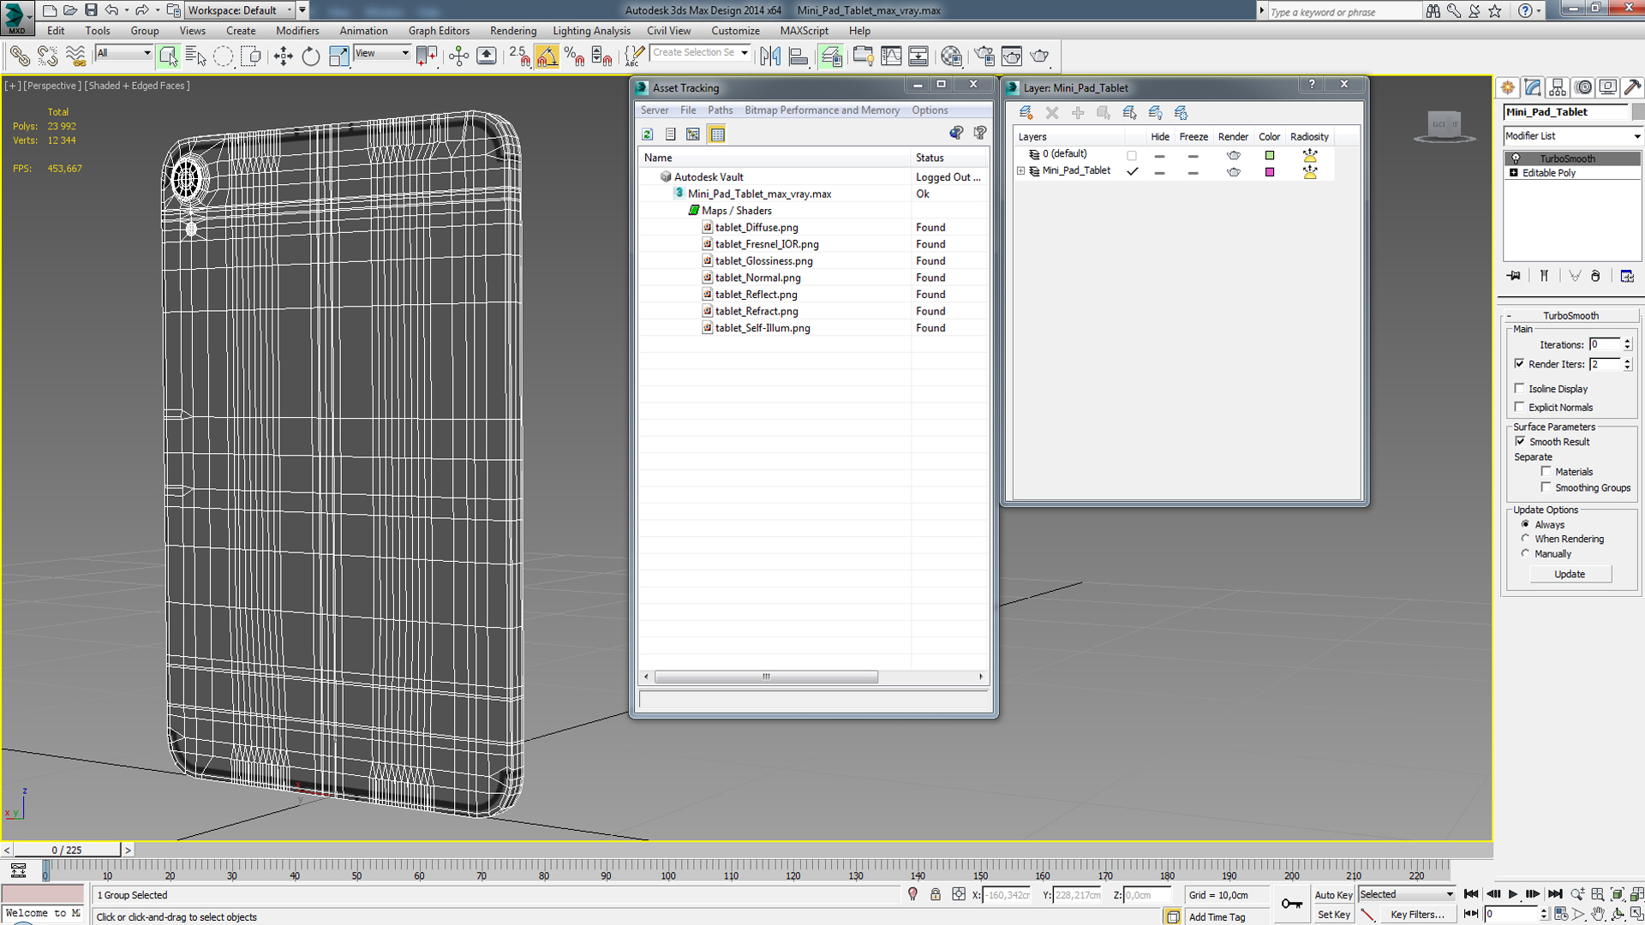Open the Modifier List dropdown
Image resolution: width=1645 pixels, height=925 pixels.
point(1573,136)
